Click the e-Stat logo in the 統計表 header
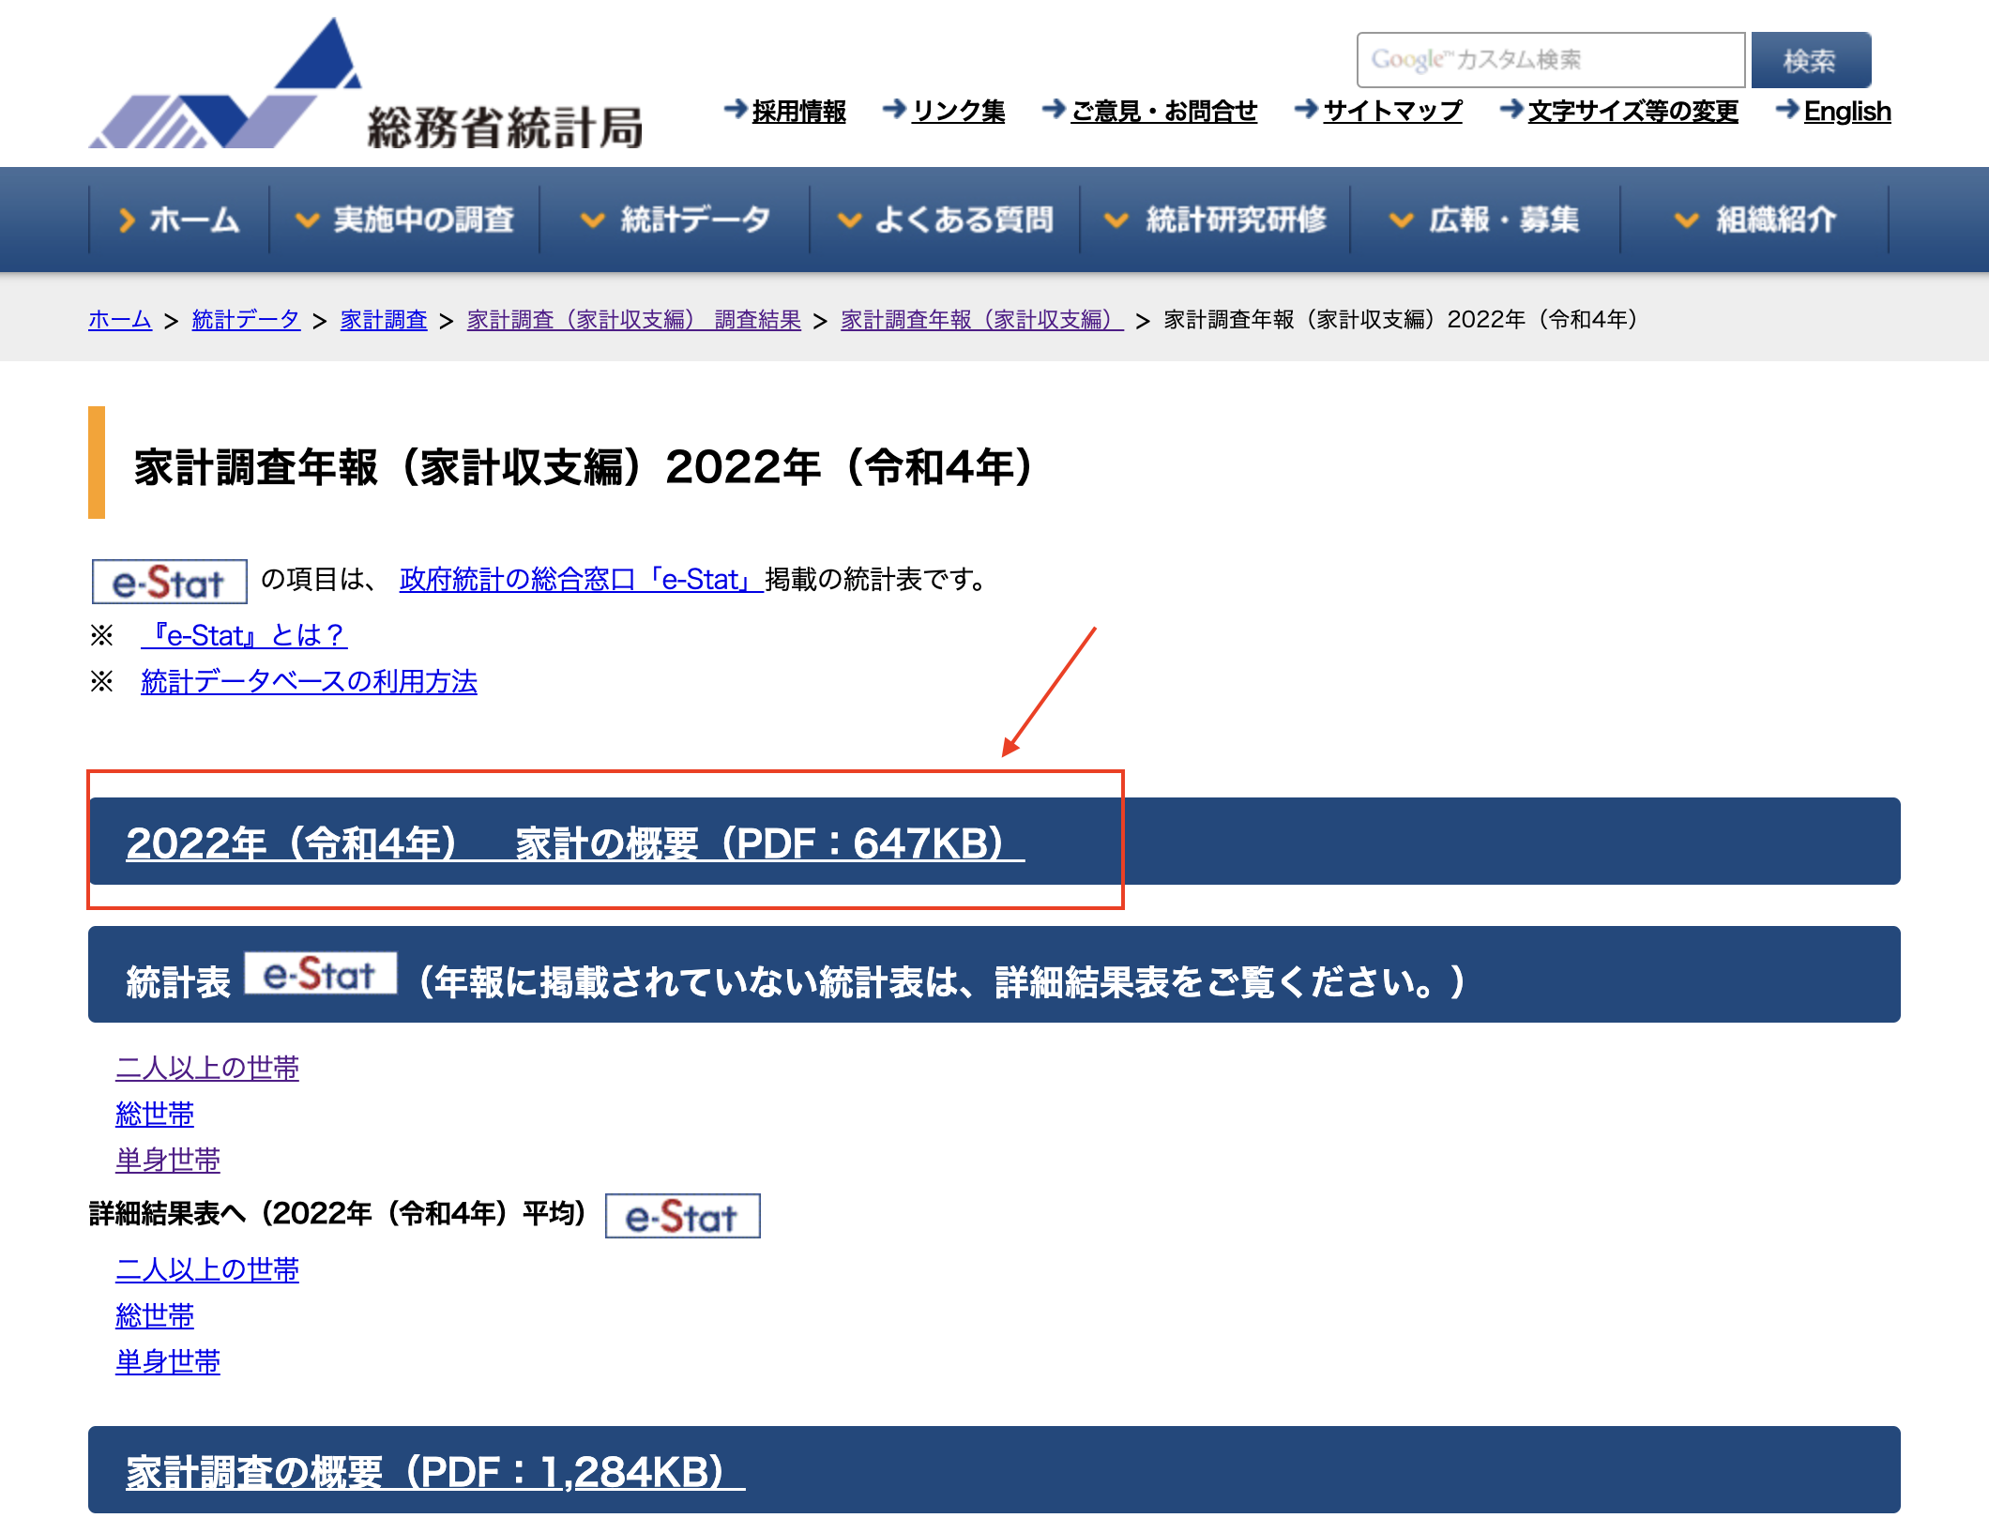The image size is (1989, 1518). pos(320,974)
